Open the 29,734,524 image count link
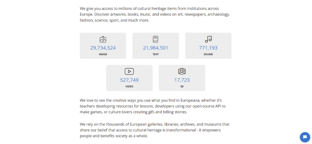 [103, 48]
